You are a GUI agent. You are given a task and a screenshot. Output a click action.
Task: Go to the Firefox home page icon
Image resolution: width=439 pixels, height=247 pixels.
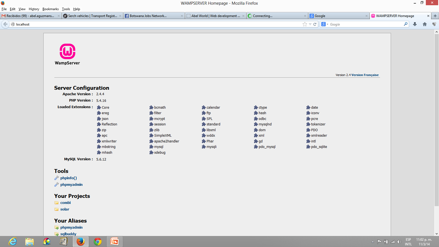425,24
